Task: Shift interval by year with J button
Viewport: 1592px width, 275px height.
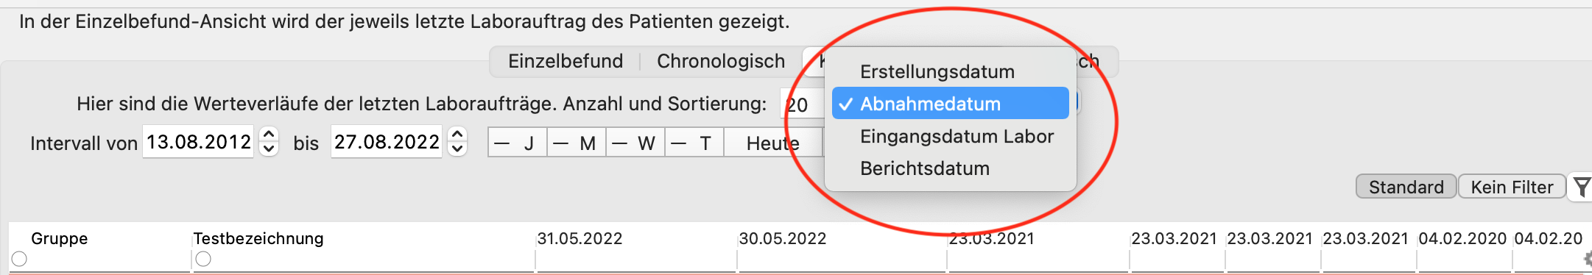Action: (518, 143)
